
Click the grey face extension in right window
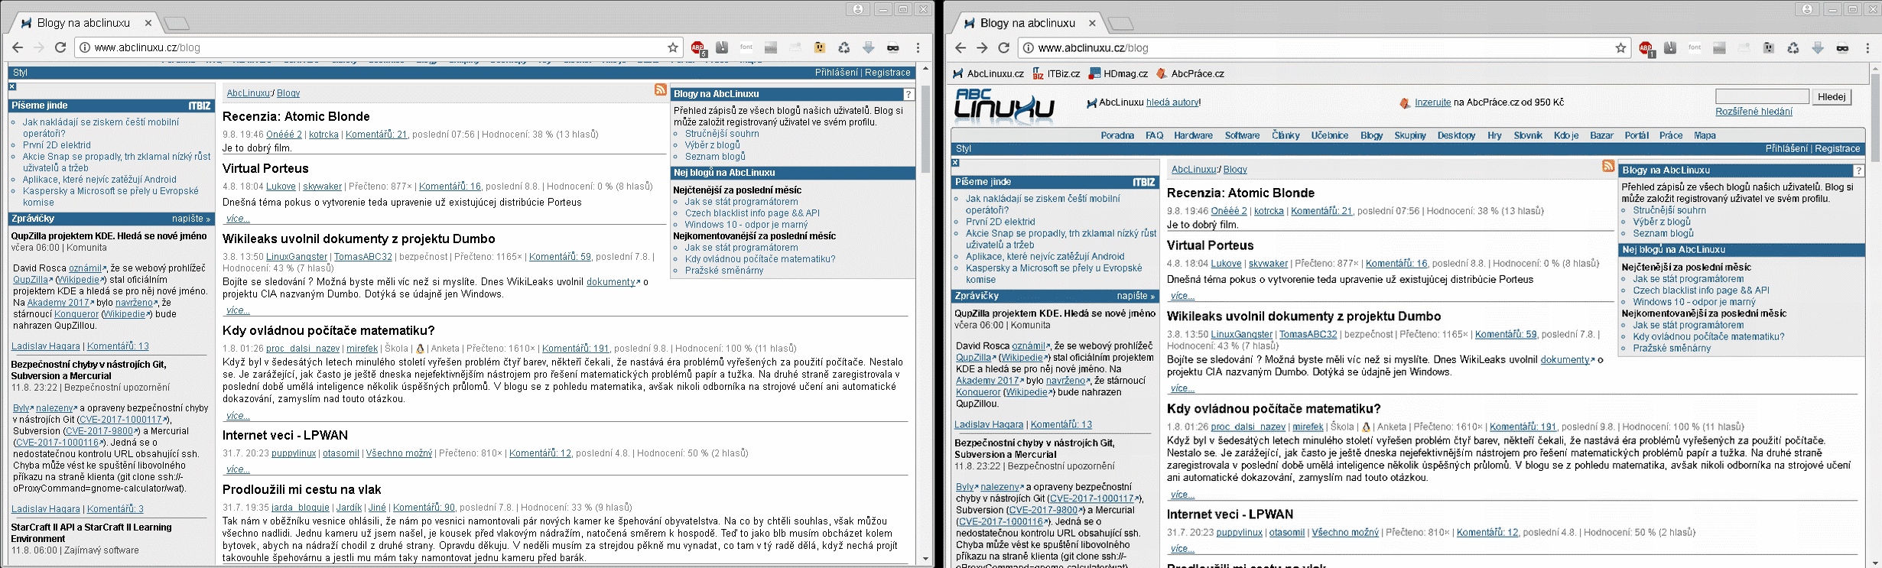pos(1768,47)
